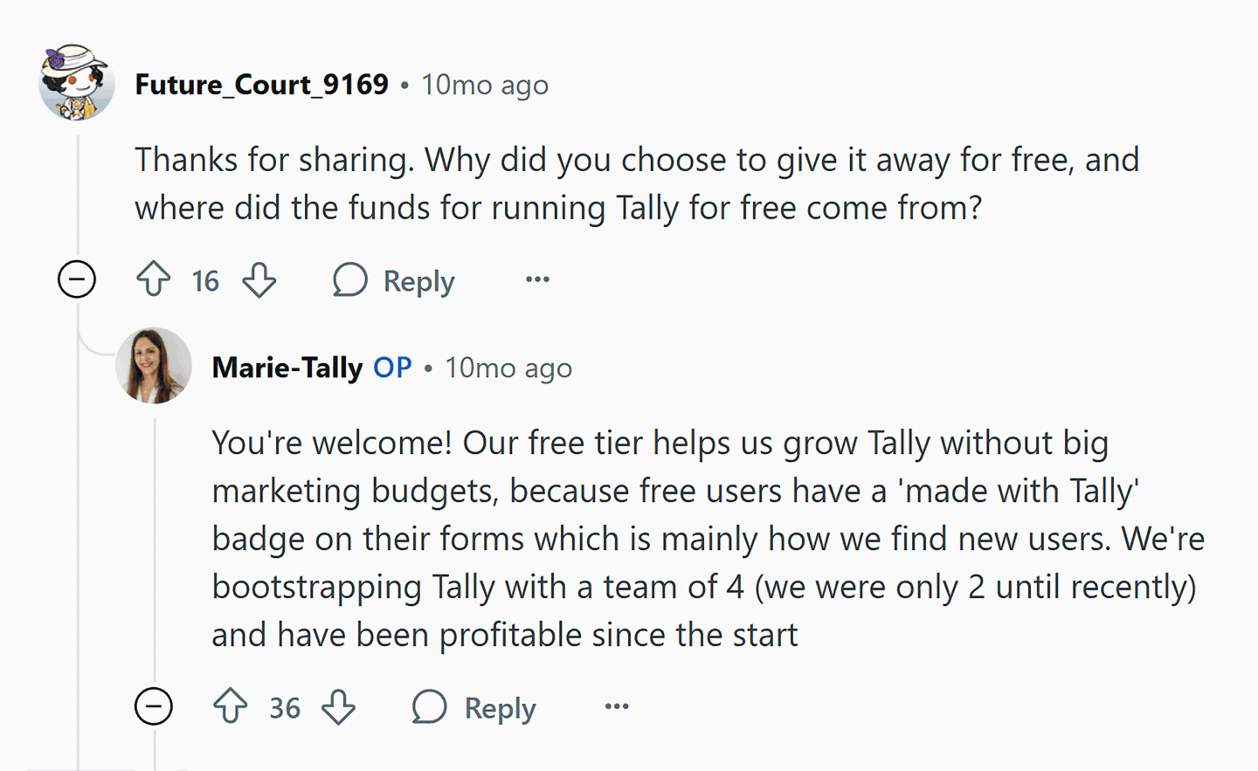1258x771 pixels.
Task: Open more options on Future_Court_9169's comment
Action: [x=537, y=279]
